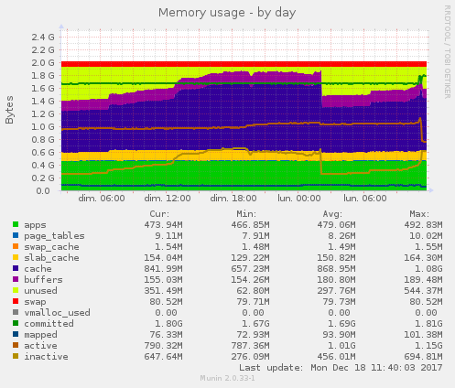
Task: Click the yellow slab_cache band in the graph
Action: (244, 156)
